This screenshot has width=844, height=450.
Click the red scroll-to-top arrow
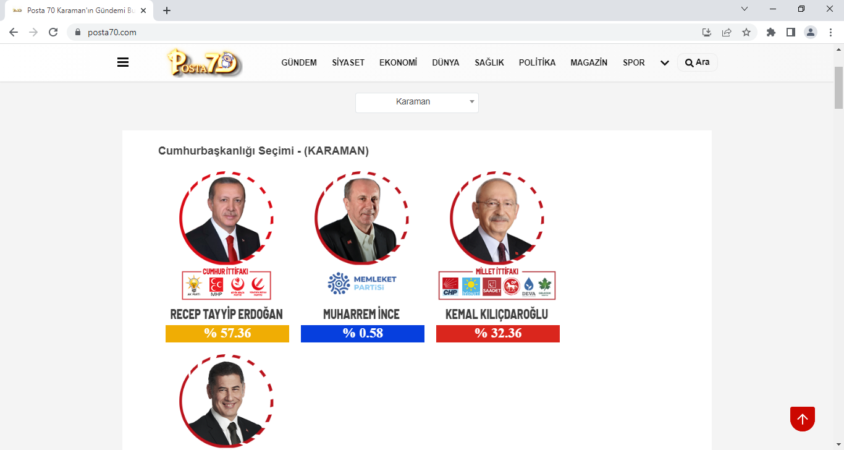pos(803,419)
